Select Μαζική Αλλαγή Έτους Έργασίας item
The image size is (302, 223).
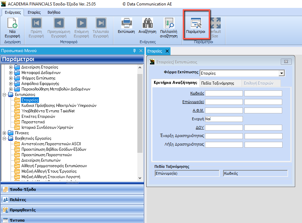click(x=49, y=171)
